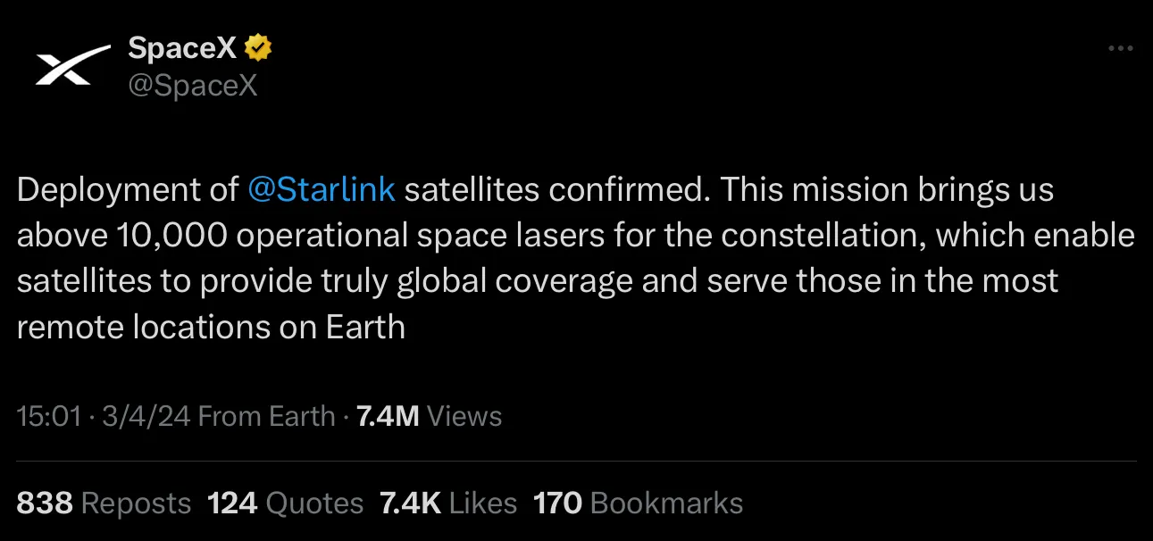Open the three-dot more options menu
This screenshot has width=1153, height=541.
pyautogui.click(x=1120, y=48)
